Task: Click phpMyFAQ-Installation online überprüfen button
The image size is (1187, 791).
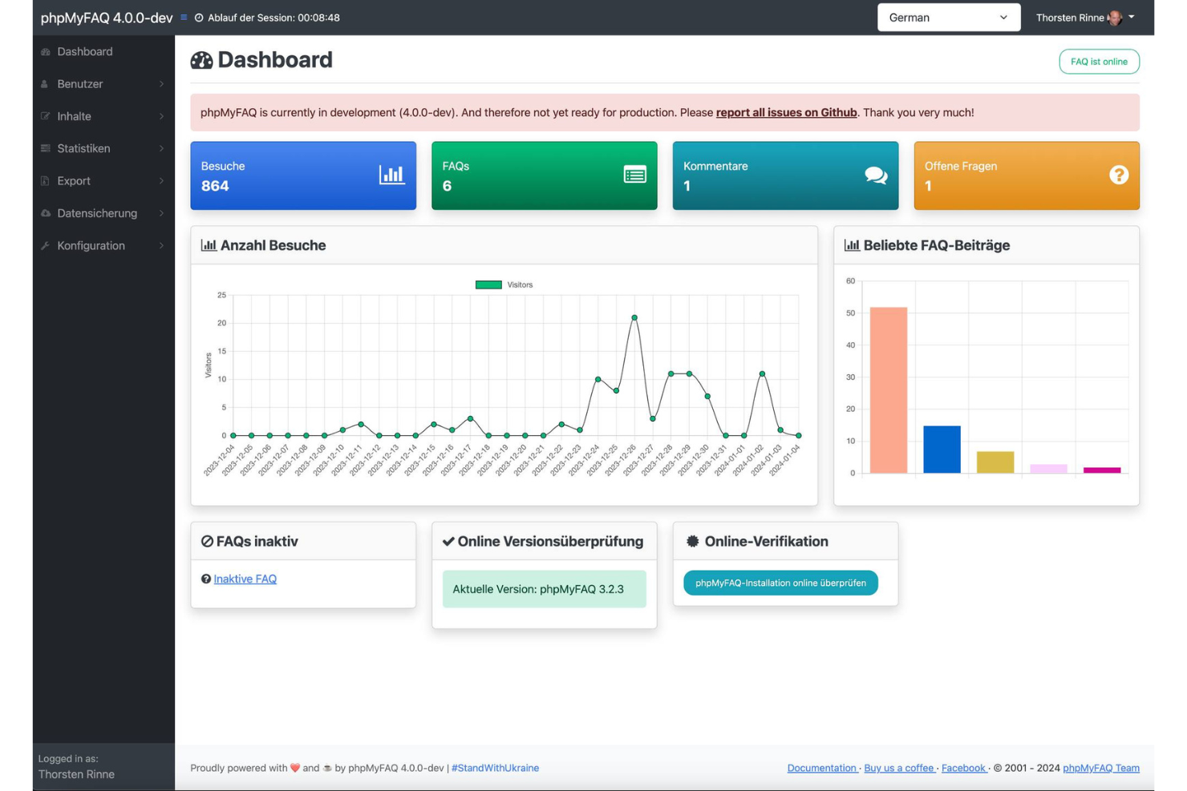Action: tap(780, 583)
